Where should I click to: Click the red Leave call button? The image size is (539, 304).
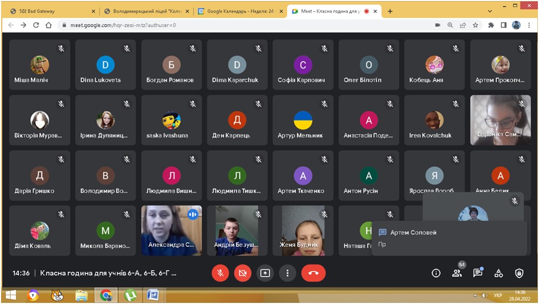pos(313,273)
